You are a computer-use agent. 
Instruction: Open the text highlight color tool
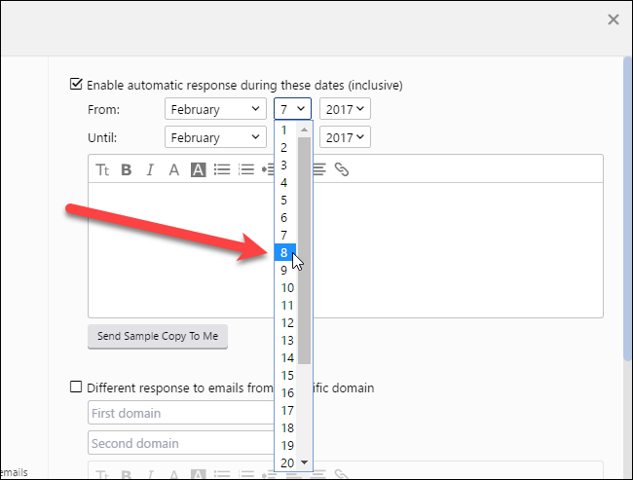point(199,170)
